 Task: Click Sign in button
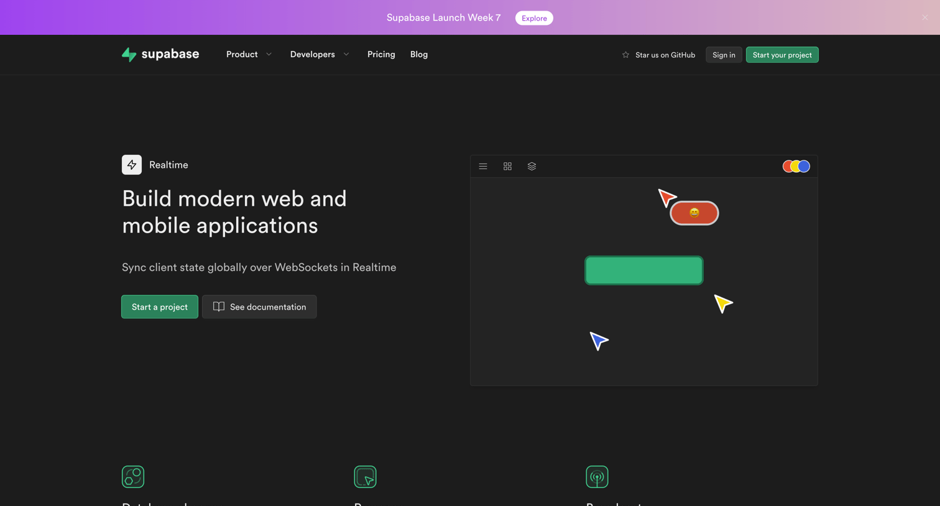pyautogui.click(x=724, y=55)
